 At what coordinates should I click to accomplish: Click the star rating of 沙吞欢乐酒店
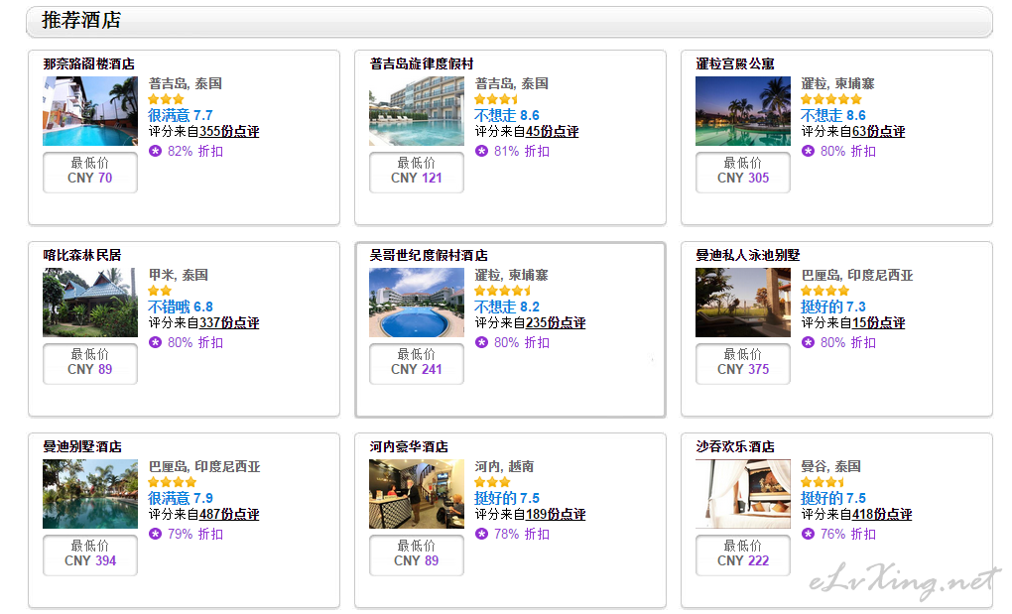click(x=822, y=482)
